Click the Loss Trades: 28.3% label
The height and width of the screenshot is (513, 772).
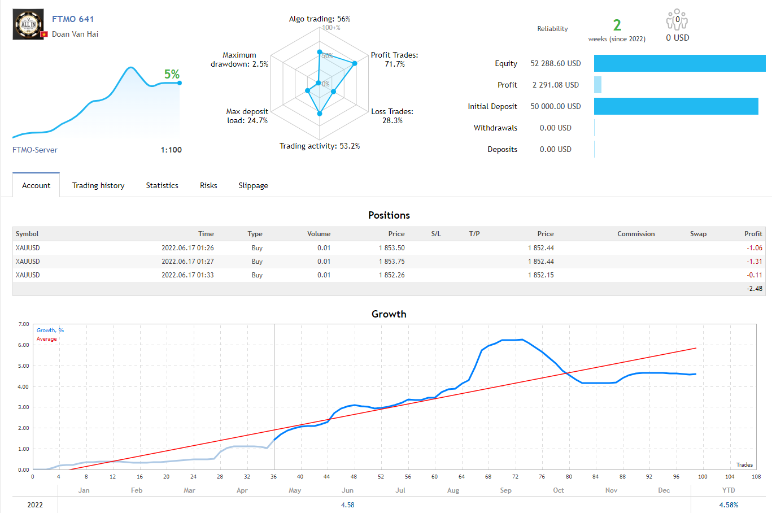392,116
